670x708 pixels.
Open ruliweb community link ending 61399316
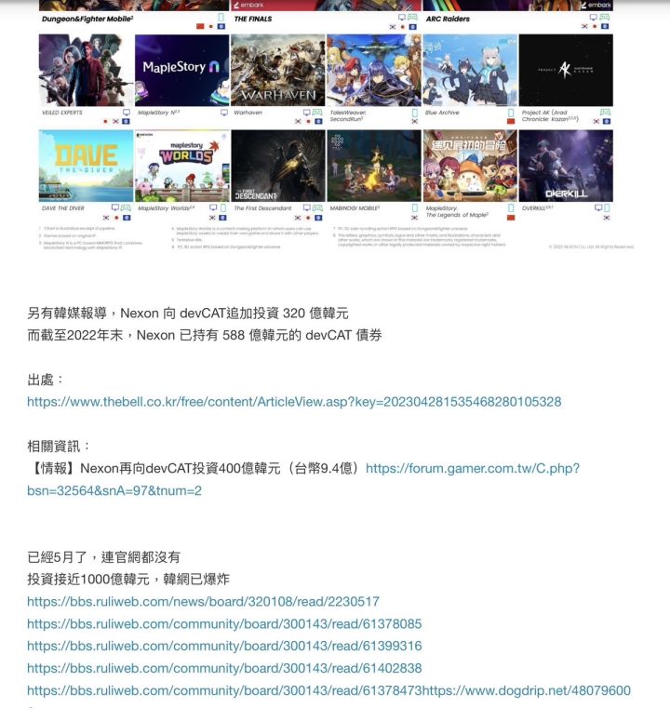(224, 646)
